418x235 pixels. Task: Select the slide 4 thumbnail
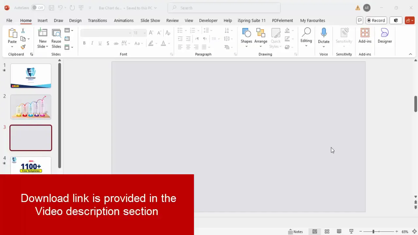click(x=31, y=165)
